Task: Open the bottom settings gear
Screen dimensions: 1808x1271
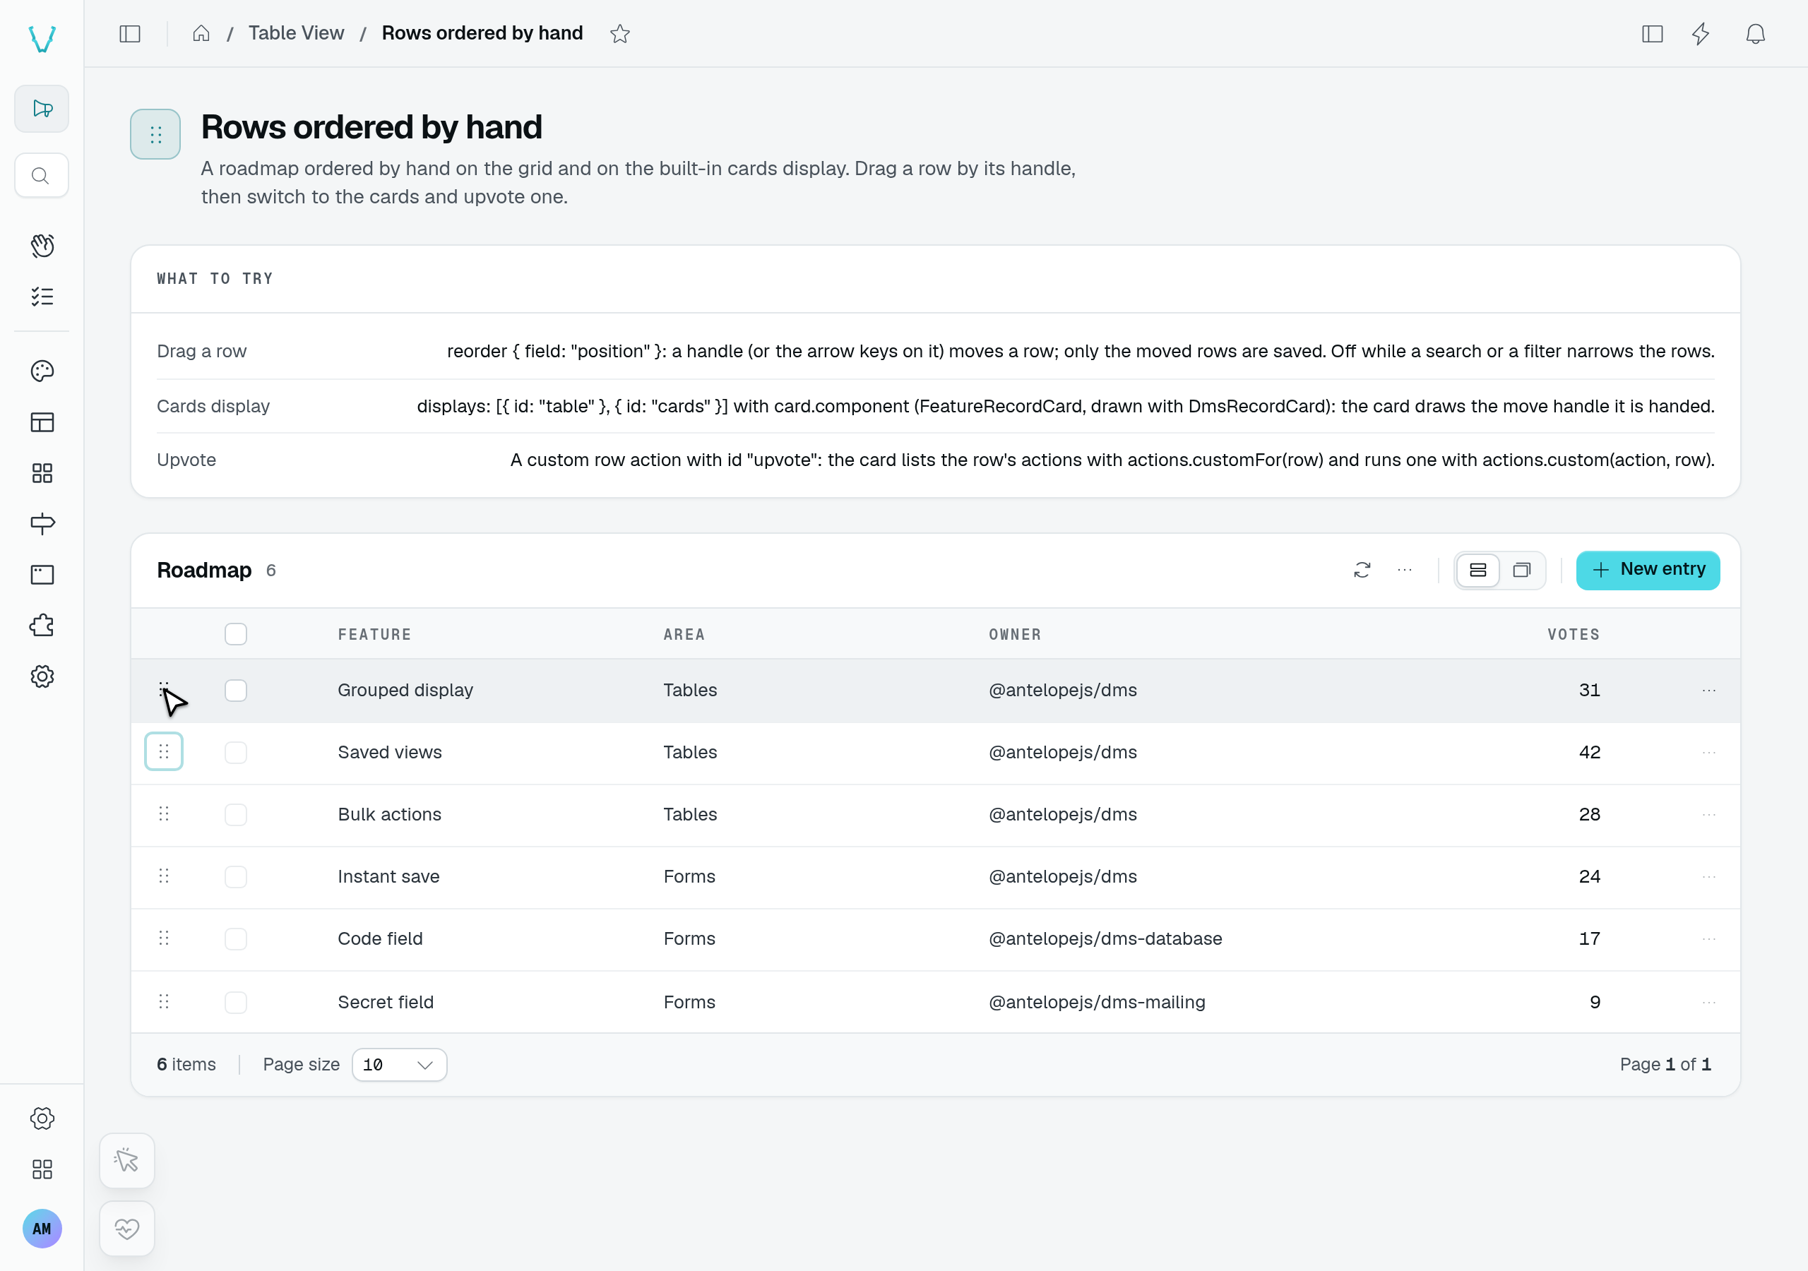Action: coord(42,1118)
